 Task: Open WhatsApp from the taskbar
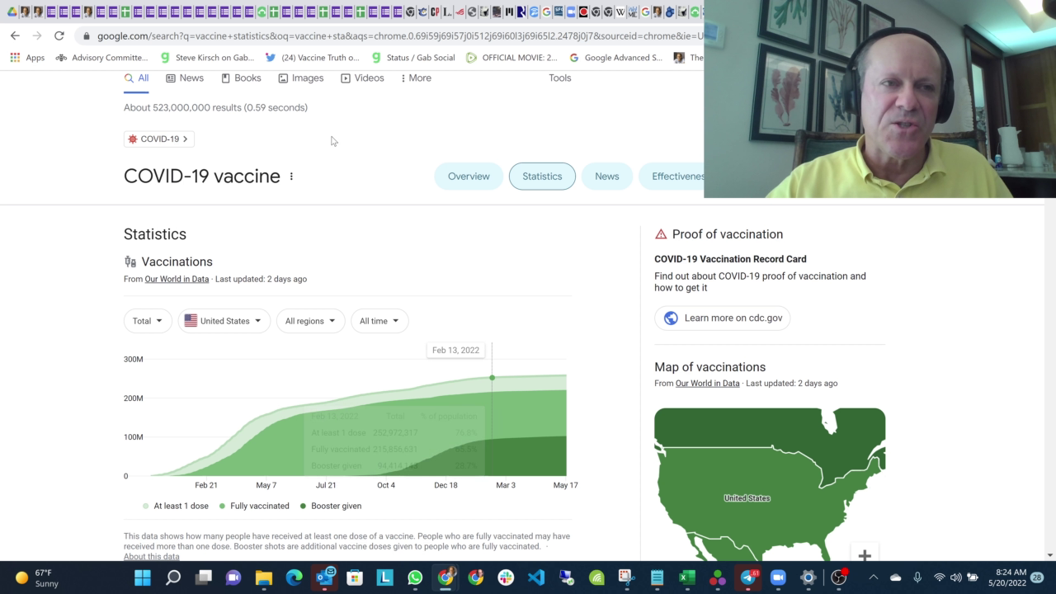415,577
